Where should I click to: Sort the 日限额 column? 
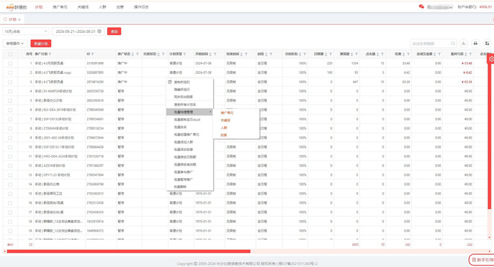[326, 54]
